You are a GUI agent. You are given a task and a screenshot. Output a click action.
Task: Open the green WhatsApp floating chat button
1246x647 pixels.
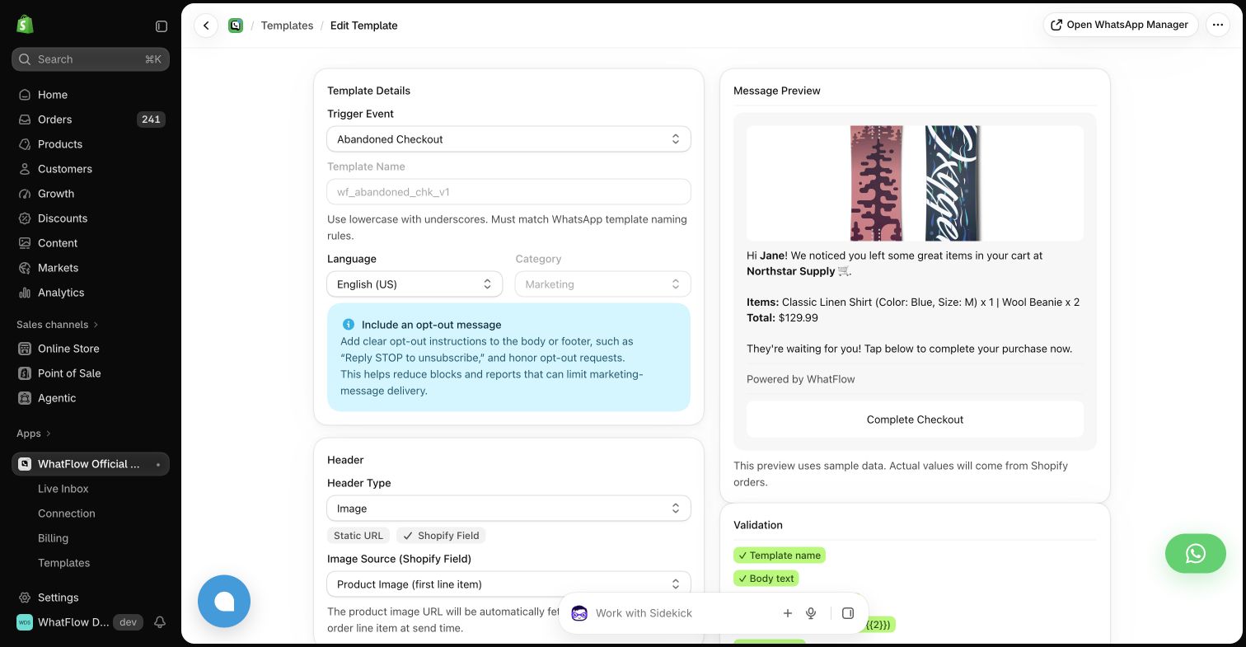point(1195,553)
